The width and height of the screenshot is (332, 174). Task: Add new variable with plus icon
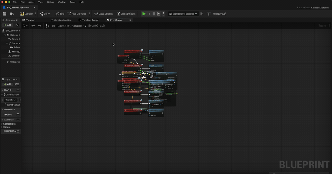point(18,120)
